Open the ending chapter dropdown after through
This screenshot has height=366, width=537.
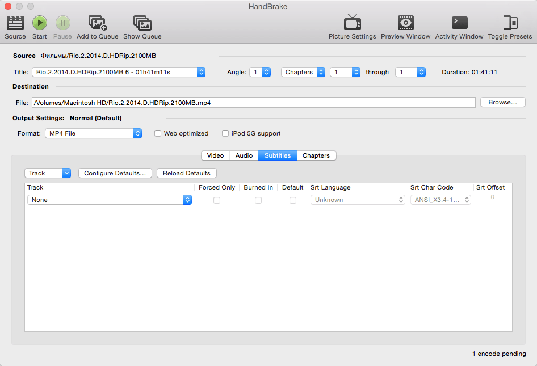tap(410, 72)
